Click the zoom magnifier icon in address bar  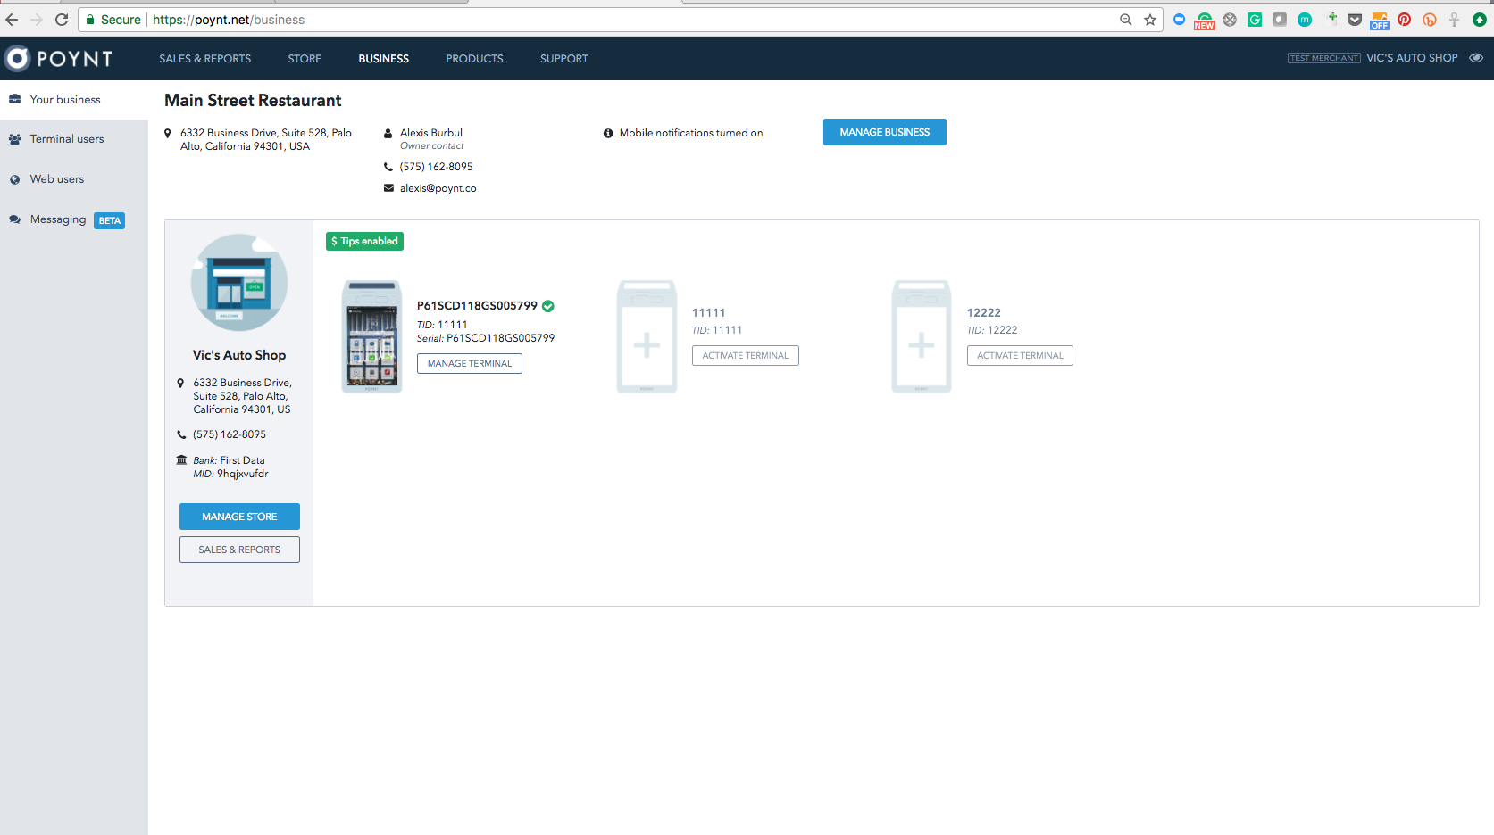click(x=1126, y=20)
